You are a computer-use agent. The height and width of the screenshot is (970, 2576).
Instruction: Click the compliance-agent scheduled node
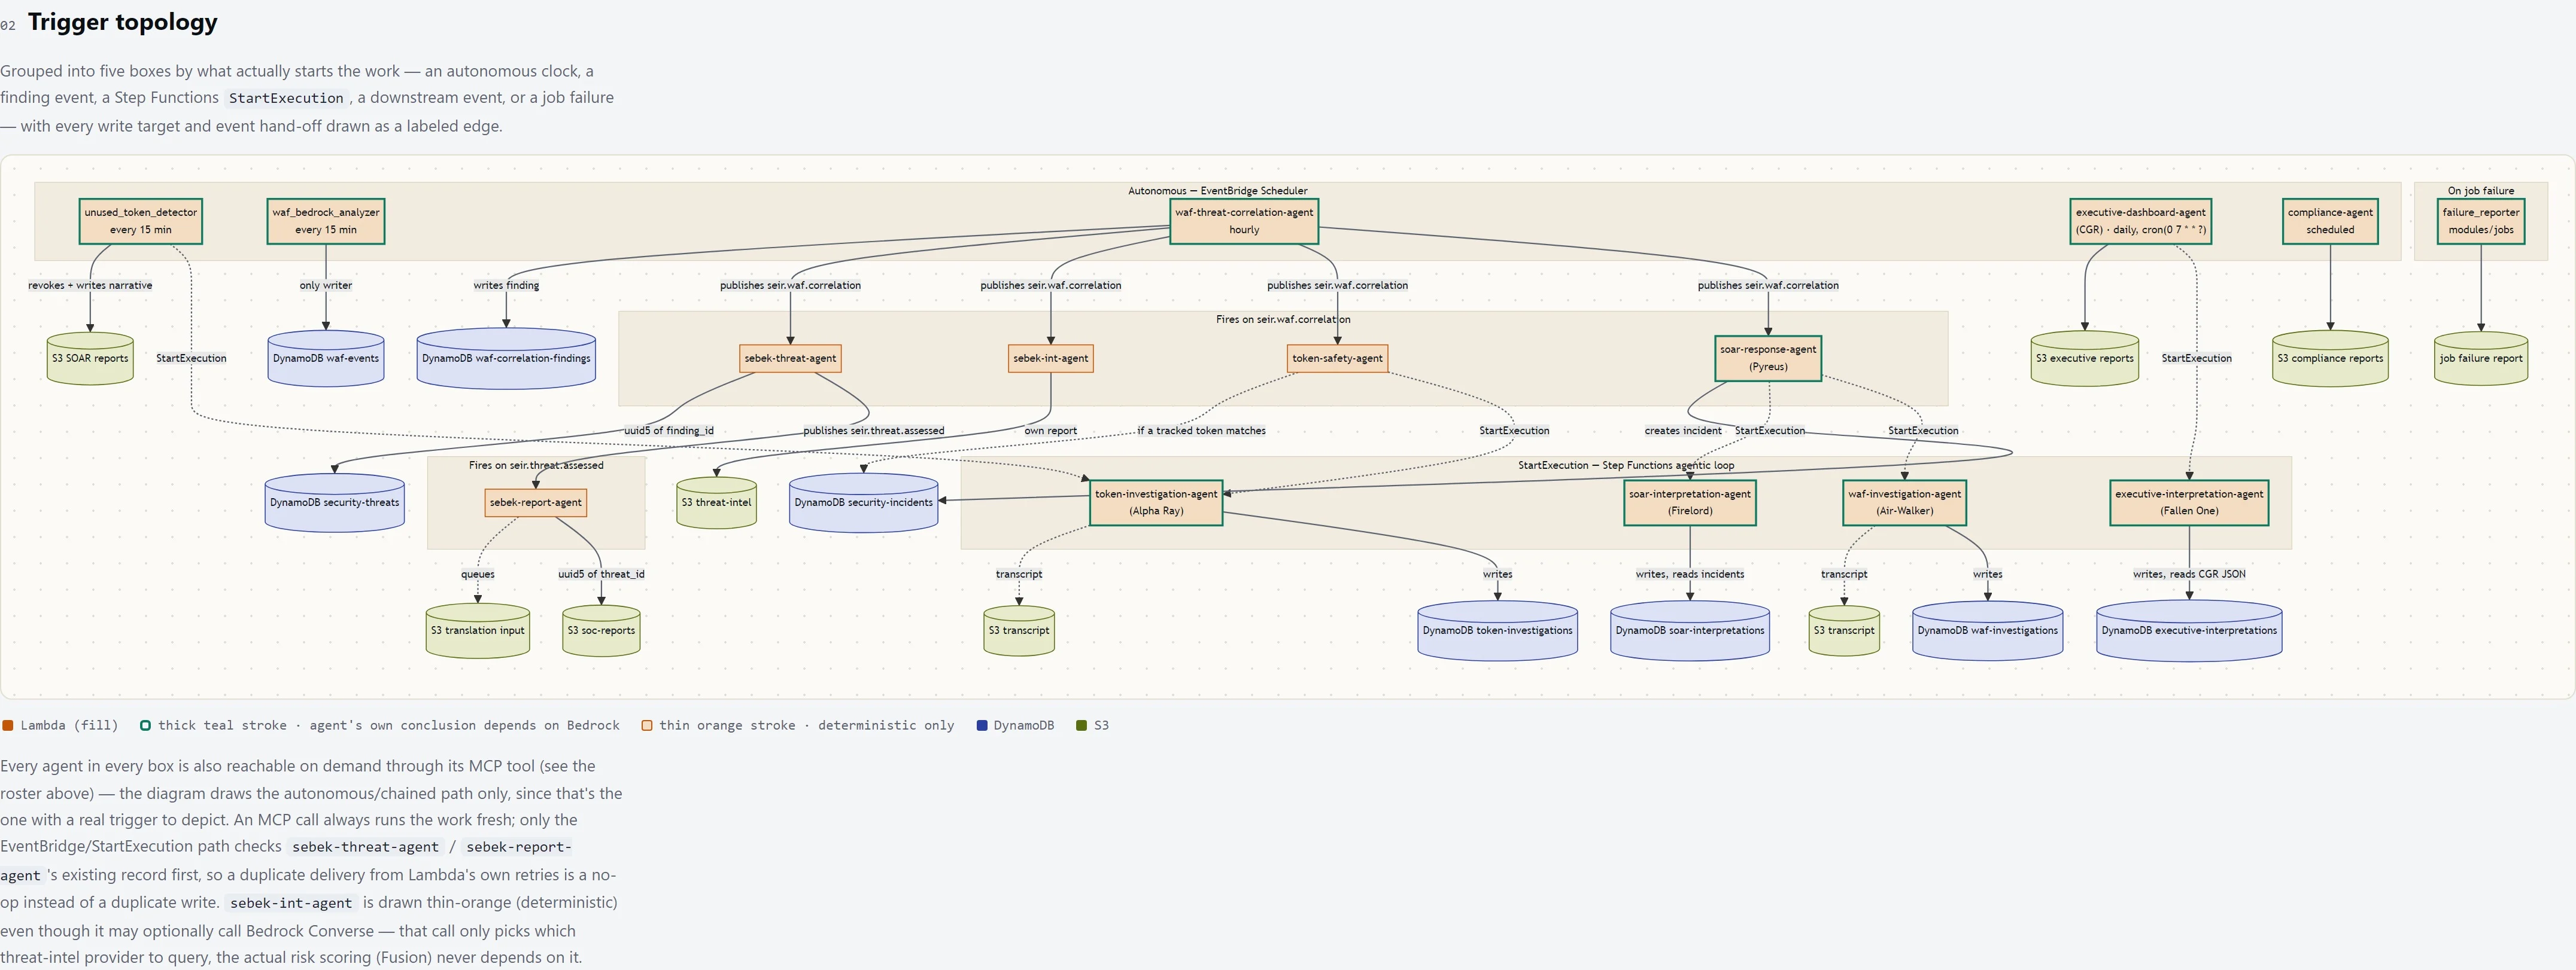click(x=2330, y=221)
